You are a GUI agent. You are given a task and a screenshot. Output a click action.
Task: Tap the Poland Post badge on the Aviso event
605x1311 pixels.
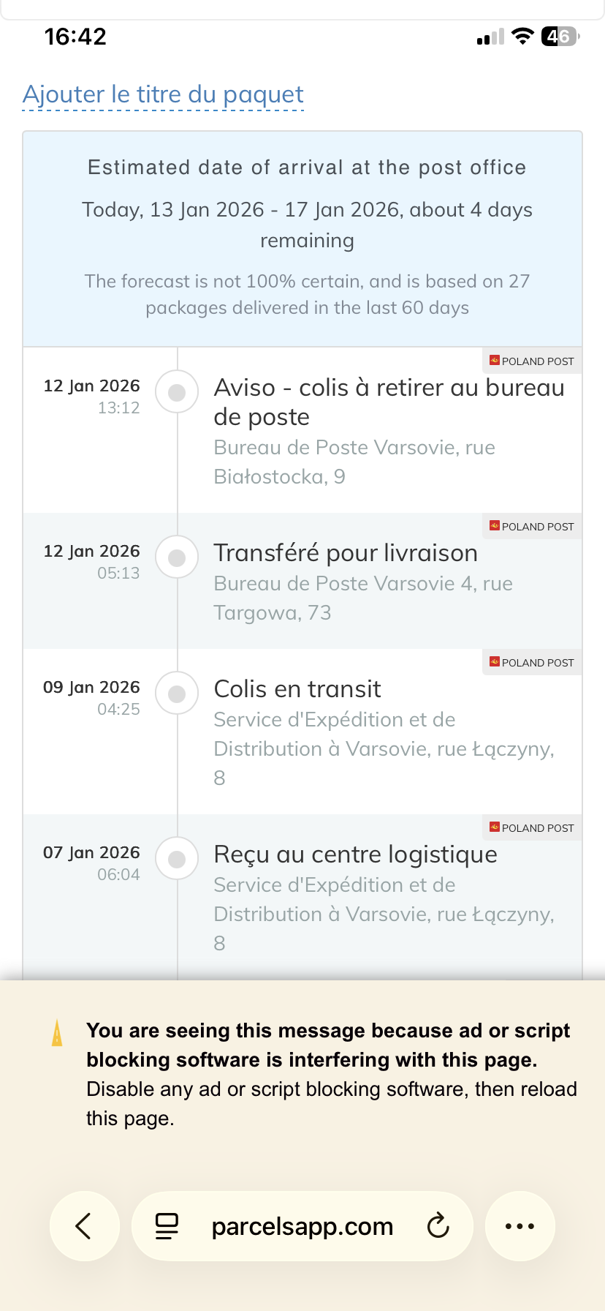(x=532, y=361)
